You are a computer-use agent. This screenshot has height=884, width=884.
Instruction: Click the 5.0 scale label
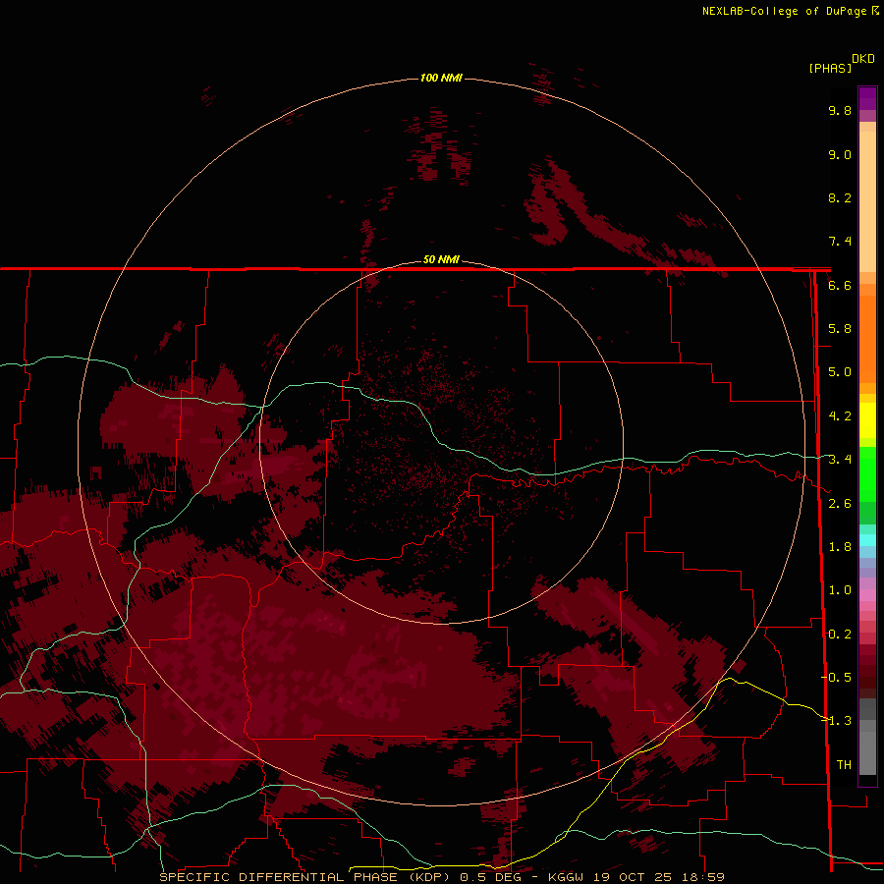click(x=840, y=372)
